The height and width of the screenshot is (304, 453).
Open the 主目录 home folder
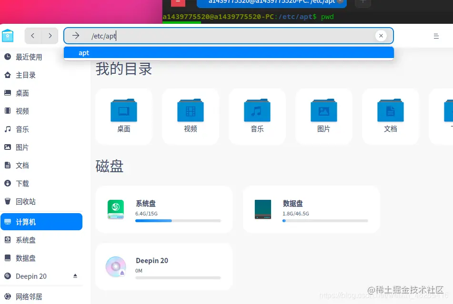(25, 75)
